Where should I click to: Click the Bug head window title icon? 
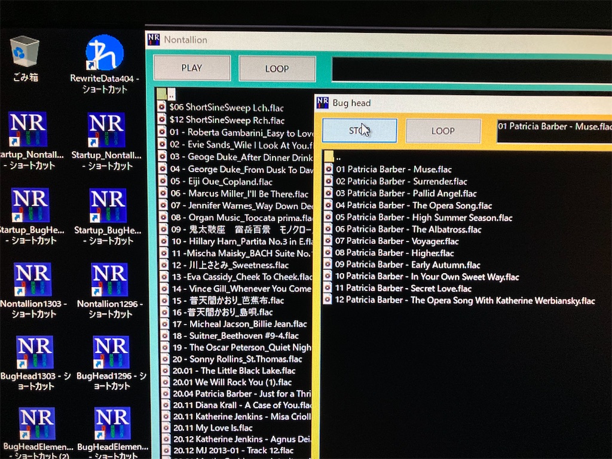click(322, 103)
